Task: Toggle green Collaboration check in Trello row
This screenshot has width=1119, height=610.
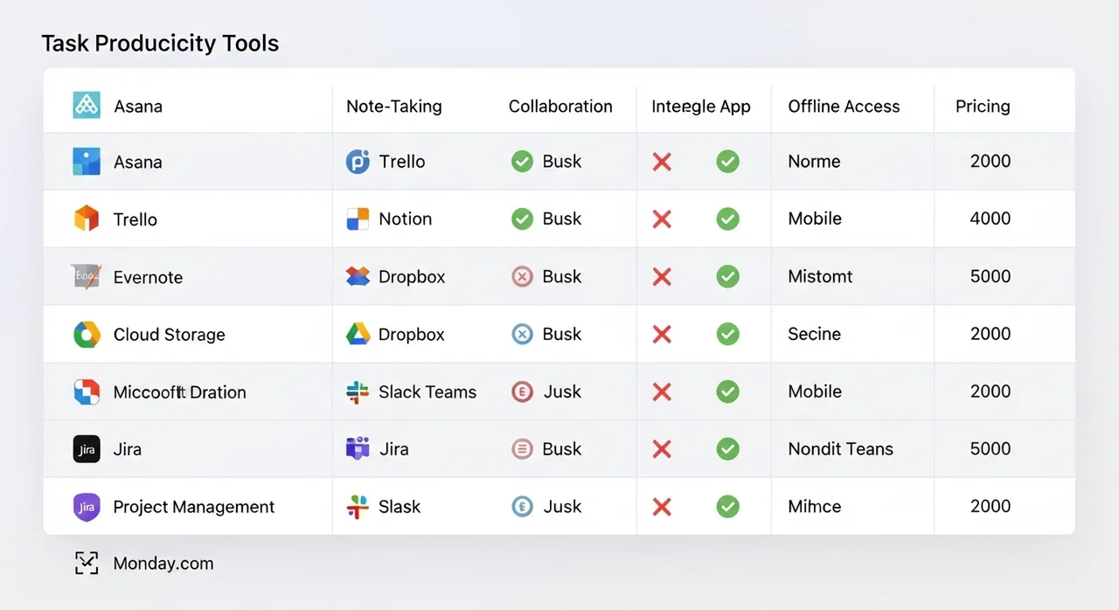Action: (x=522, y=218)
